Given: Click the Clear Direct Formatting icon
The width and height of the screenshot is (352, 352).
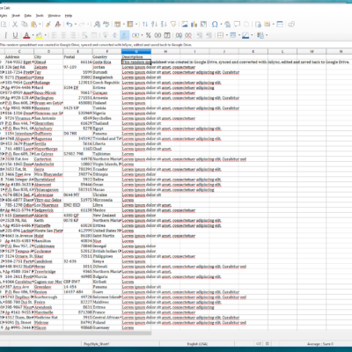Looking at the screenshot, I should 58,25.
